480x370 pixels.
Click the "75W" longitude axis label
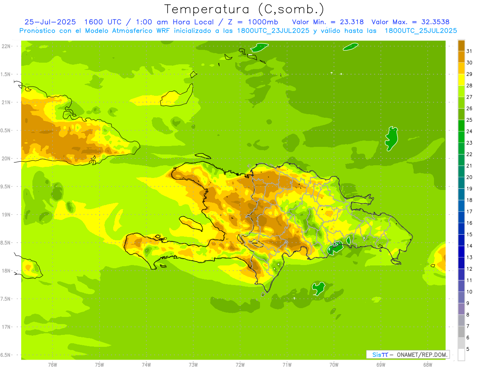click(99, 364)
